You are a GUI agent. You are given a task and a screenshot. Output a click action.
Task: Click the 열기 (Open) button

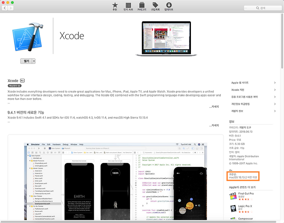coord(26,61)
